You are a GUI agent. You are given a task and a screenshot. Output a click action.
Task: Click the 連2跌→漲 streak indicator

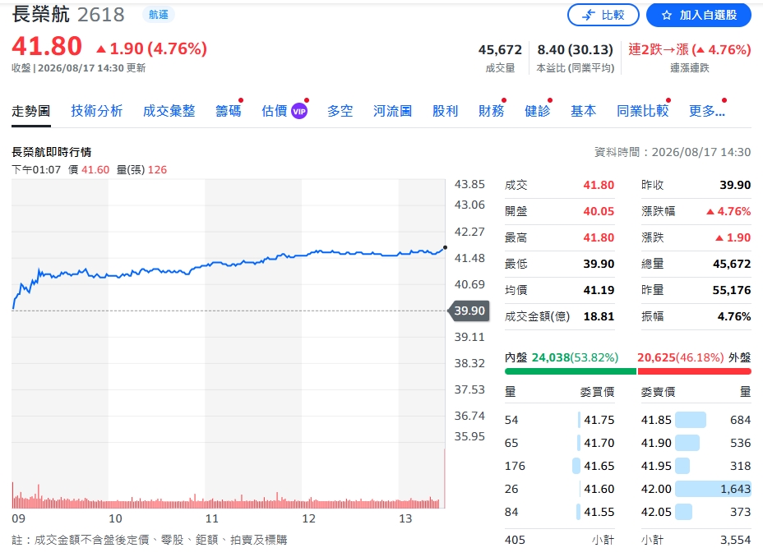[x=690, y=49]
